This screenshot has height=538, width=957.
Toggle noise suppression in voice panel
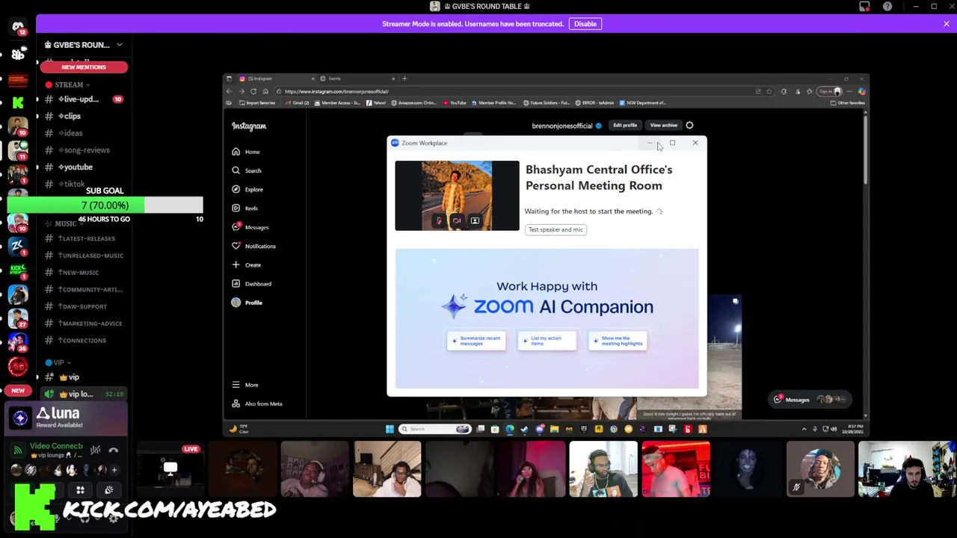[x=96, y=450]
